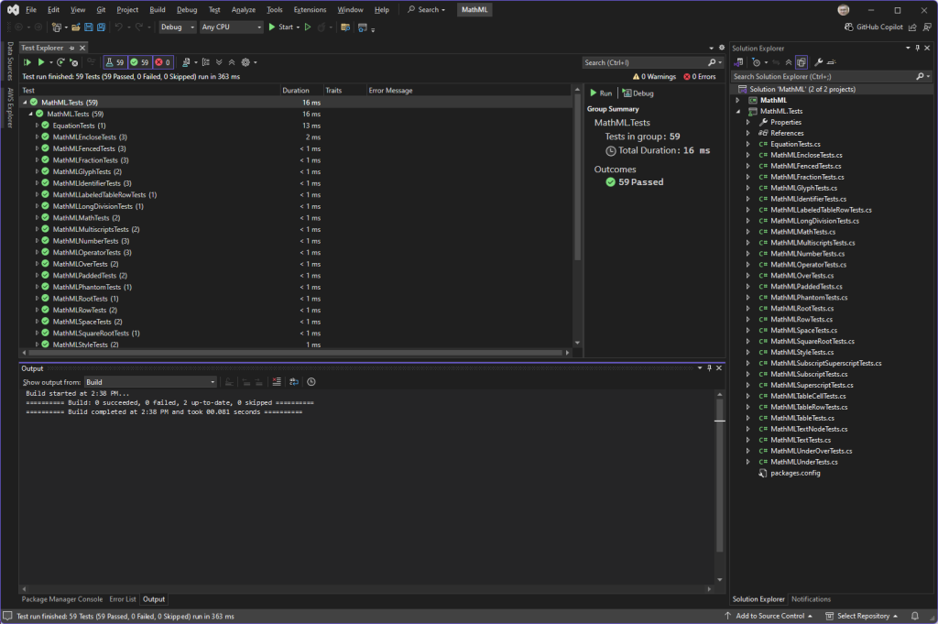Open the Debug configuration dropdown
This screenshot has width=938, height=624.
pos(176,27)
